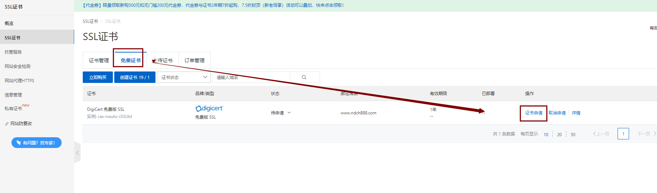Viewport: 657px width, 193px height.
Task: Set page size to 20 per page
Action: [559, 134]
